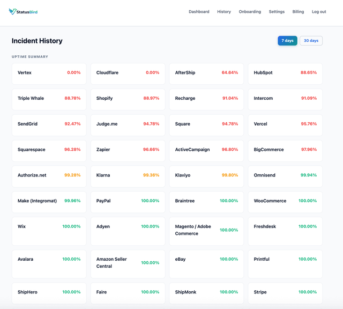This screenshot has width=343, height=309.
Task: Click the Avalara service name
Action: (25, 259)
